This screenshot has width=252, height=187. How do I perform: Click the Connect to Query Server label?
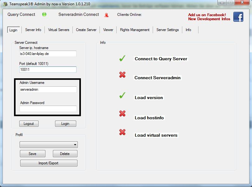(161, 59)
